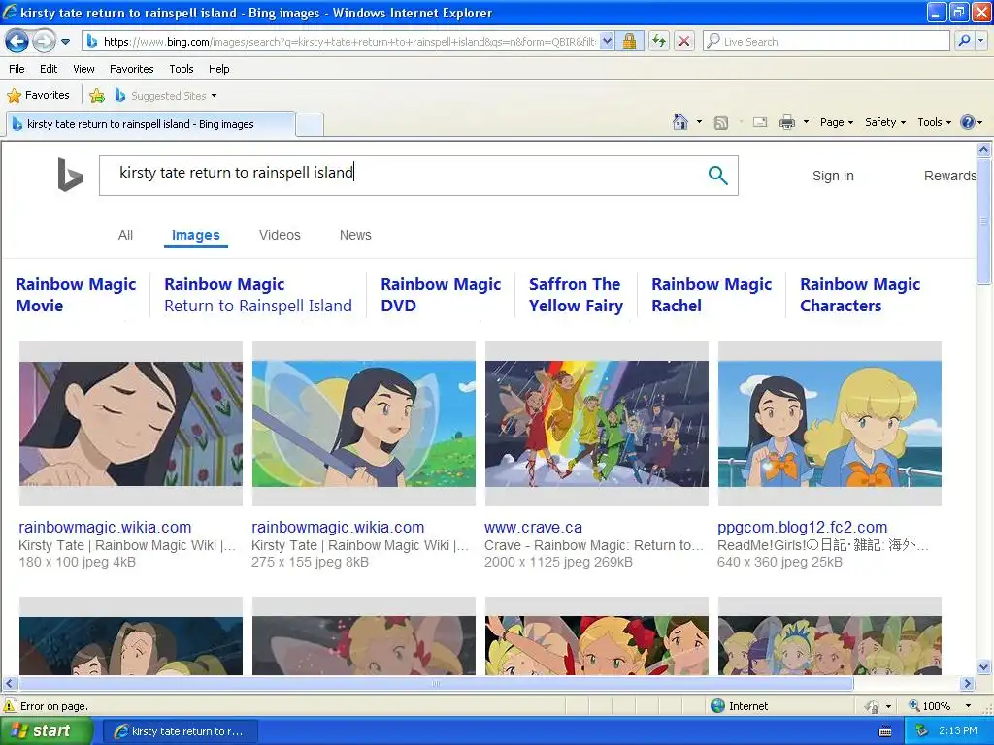
Task: Select the Bing images browser tab
Action: [150, 124]
